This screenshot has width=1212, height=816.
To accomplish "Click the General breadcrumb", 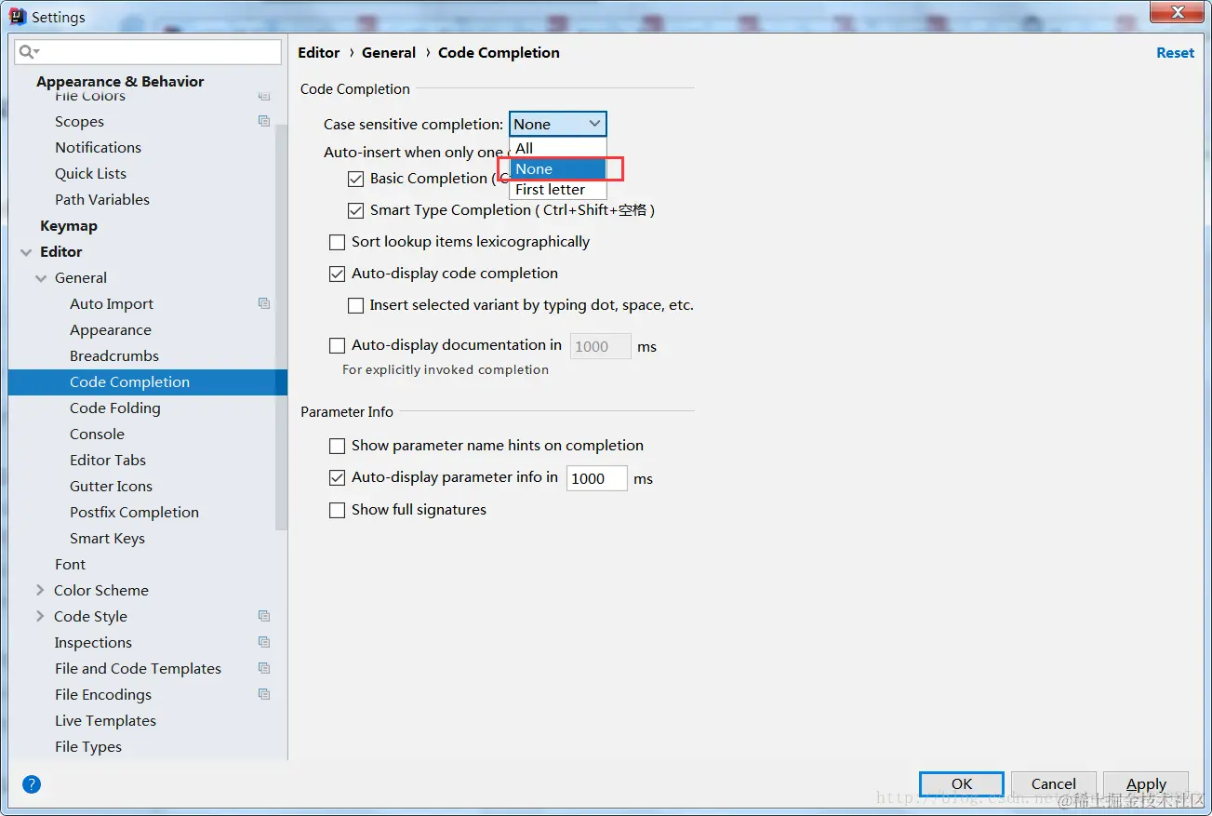I will pos(389,53).
